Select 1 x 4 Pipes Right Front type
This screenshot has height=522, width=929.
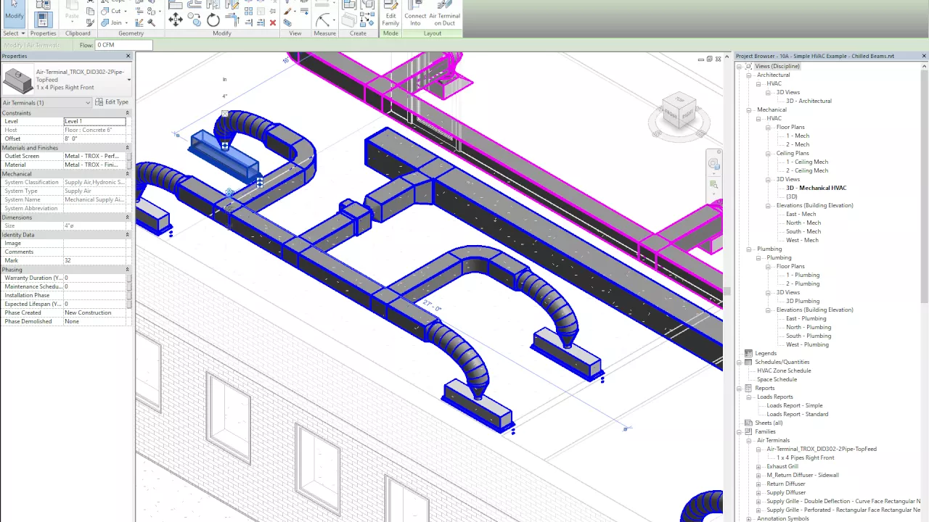pyautogui.click(x=805, y=457)
